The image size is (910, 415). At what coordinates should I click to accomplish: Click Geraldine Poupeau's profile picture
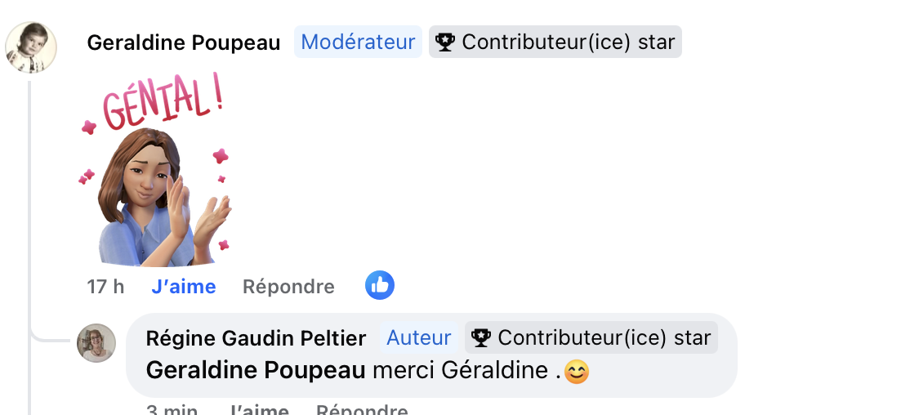[x=31, y=47]
